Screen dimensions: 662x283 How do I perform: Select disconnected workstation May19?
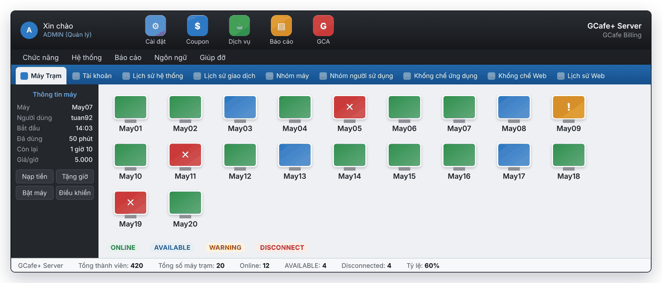(131, 209)
